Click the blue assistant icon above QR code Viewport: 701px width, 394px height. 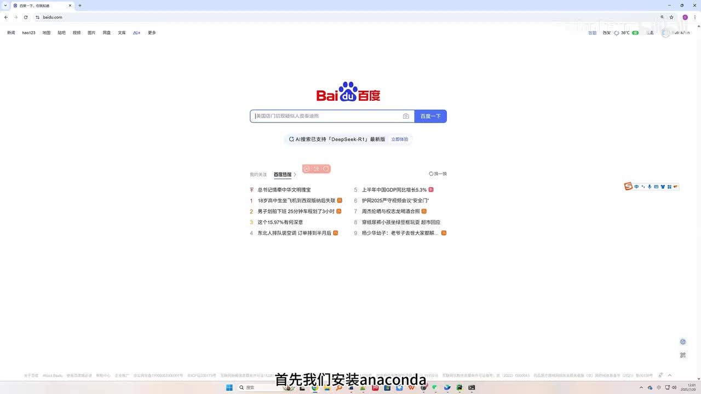pos(683,342)
